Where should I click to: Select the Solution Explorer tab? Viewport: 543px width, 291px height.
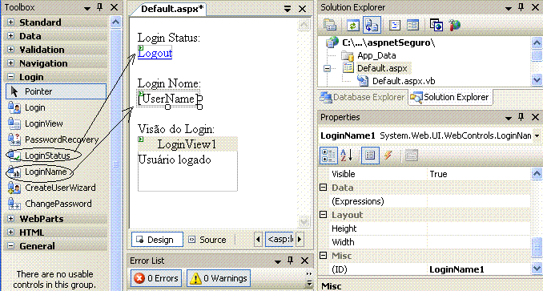(x=450, y=97)
